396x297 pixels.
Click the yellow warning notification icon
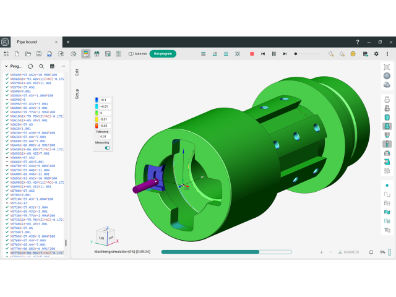pyautogui.click(x=353, y=54)
